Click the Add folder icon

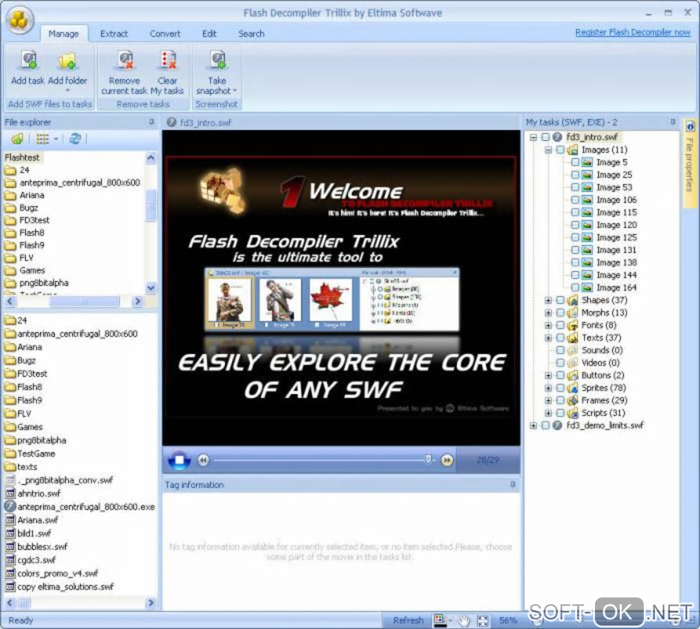coord(67,60)
